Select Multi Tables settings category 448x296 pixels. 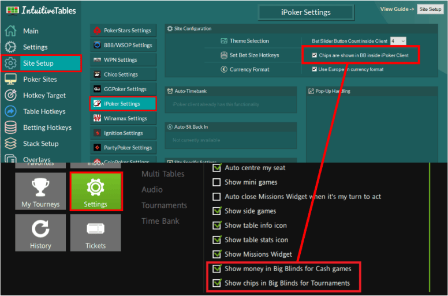163,174
